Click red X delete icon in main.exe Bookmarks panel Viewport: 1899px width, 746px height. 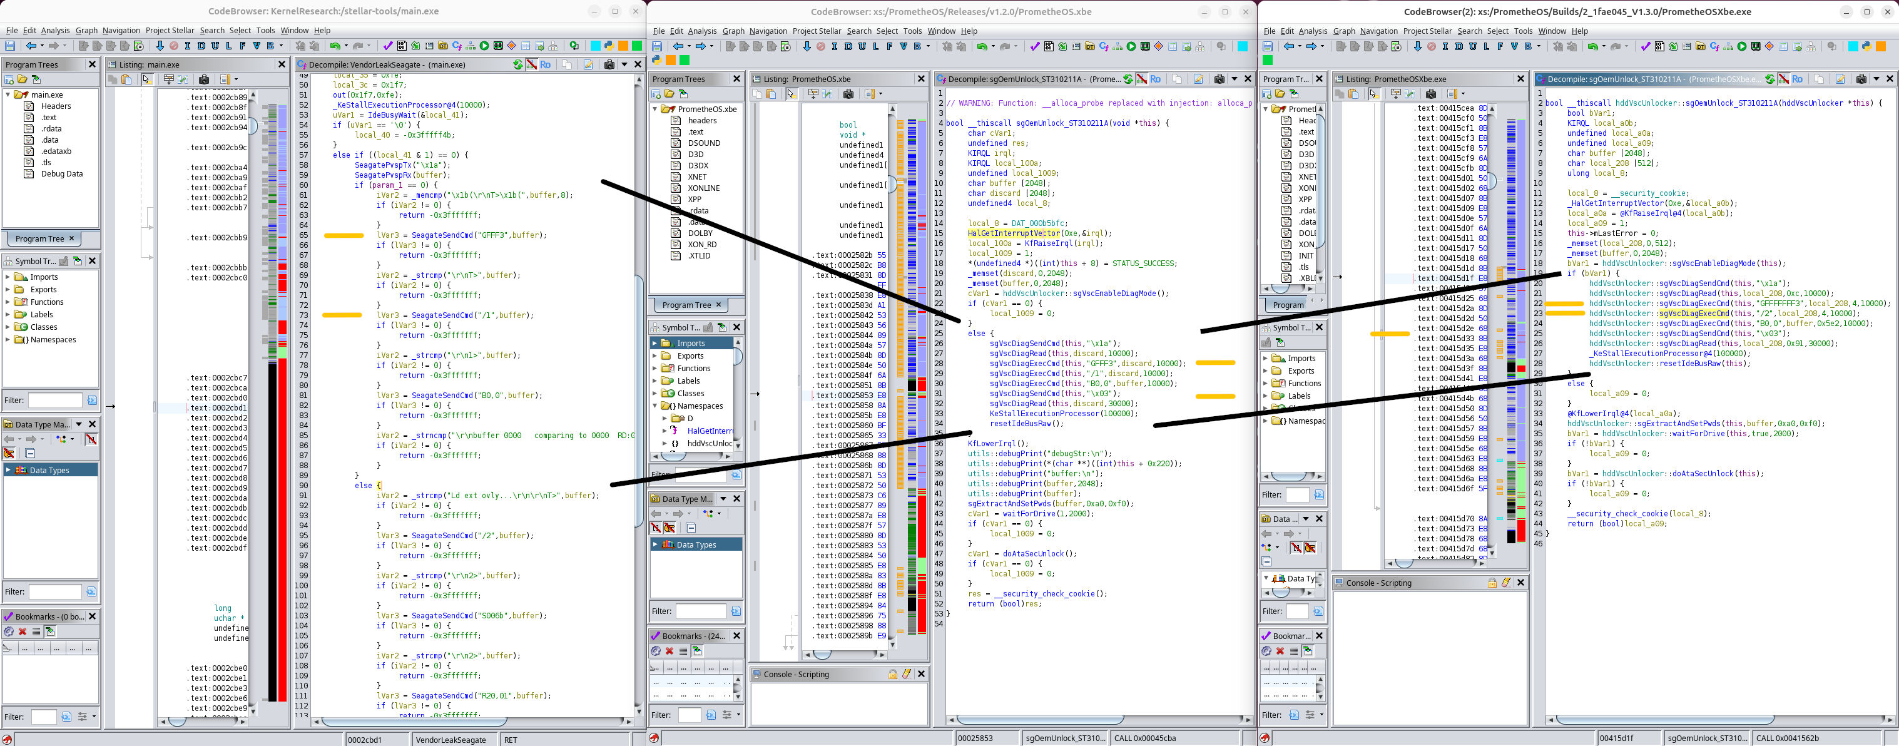click(x=22, y=631)
